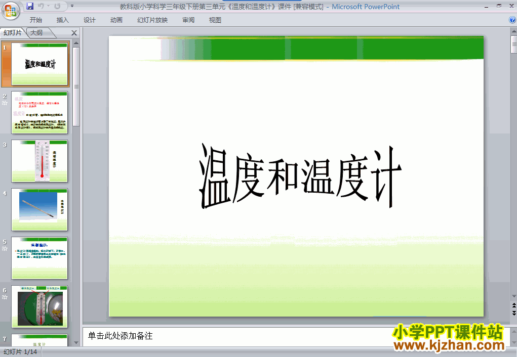
Task: Go to previous slide using double-up arrow
Action: point(513,305)
